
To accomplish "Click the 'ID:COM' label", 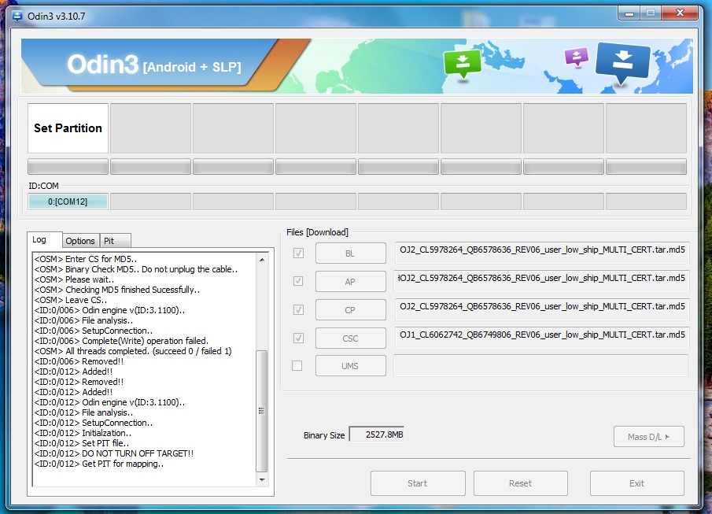I will 43,186.
